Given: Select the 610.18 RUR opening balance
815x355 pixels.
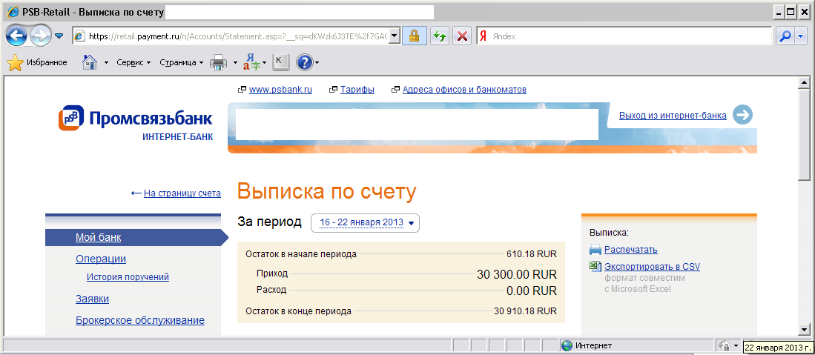Looking at the screenshot, I should tap(532, 254).
